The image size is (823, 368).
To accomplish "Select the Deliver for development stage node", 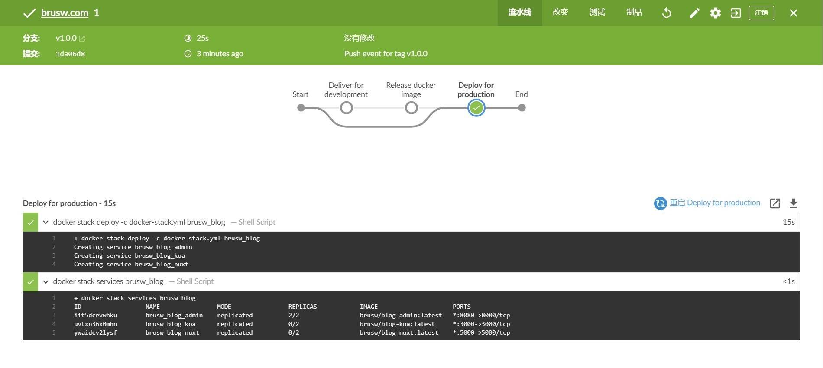I will point(346,108).
